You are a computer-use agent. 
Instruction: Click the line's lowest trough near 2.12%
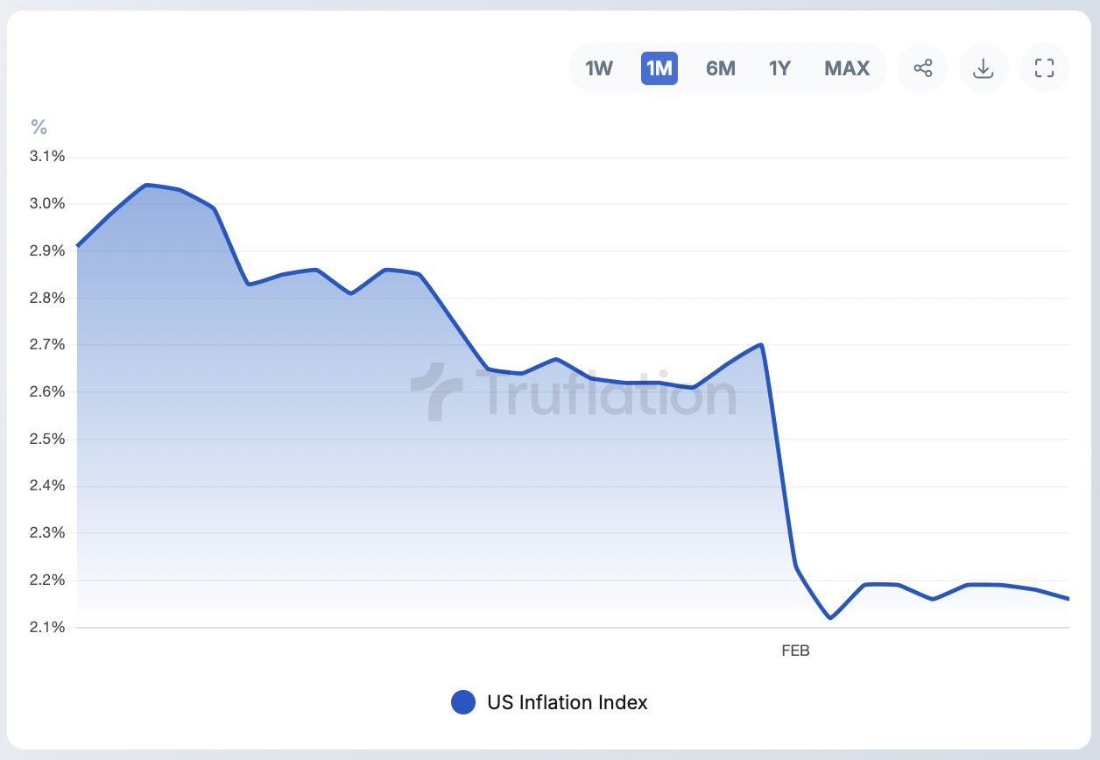pyautogui.click(x=829, y=618)
